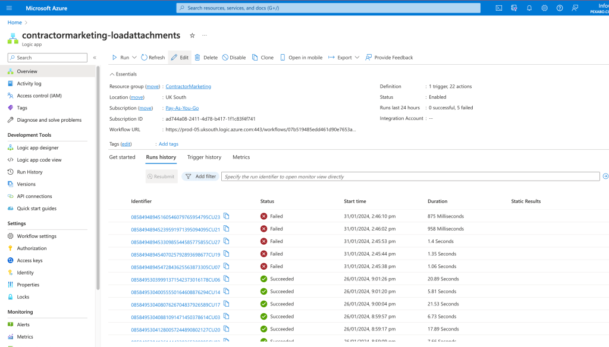Open the directories and subscriptions filter icon

coord(514,8)
